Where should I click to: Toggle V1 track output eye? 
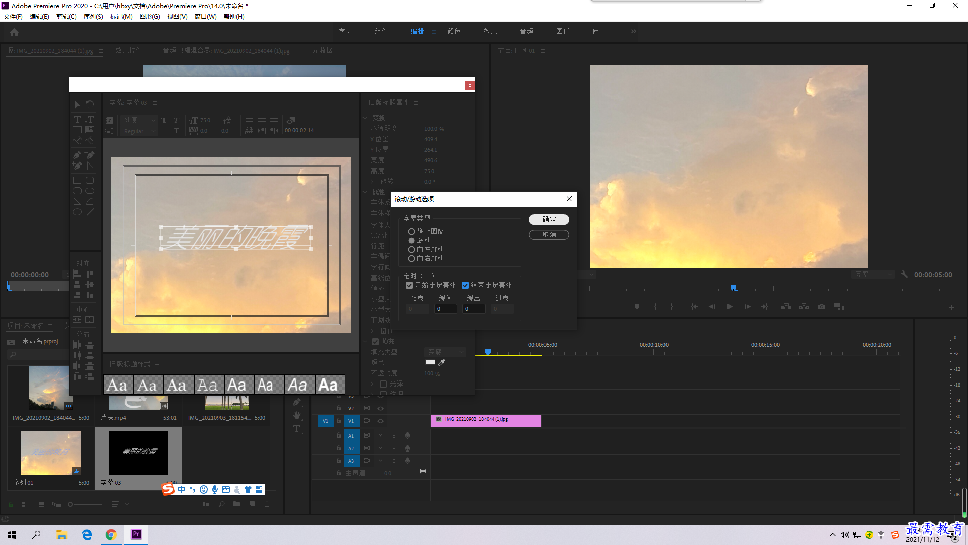(381, 421)
